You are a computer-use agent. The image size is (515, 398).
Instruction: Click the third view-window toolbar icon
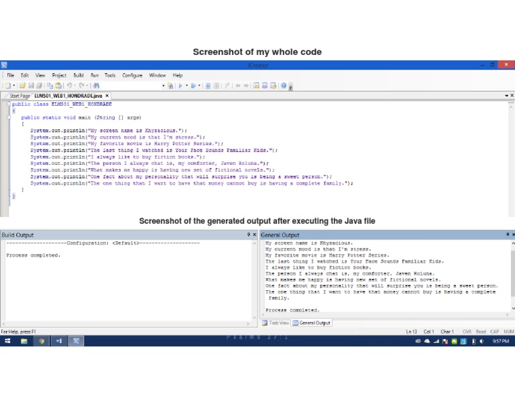pos(274,86)
